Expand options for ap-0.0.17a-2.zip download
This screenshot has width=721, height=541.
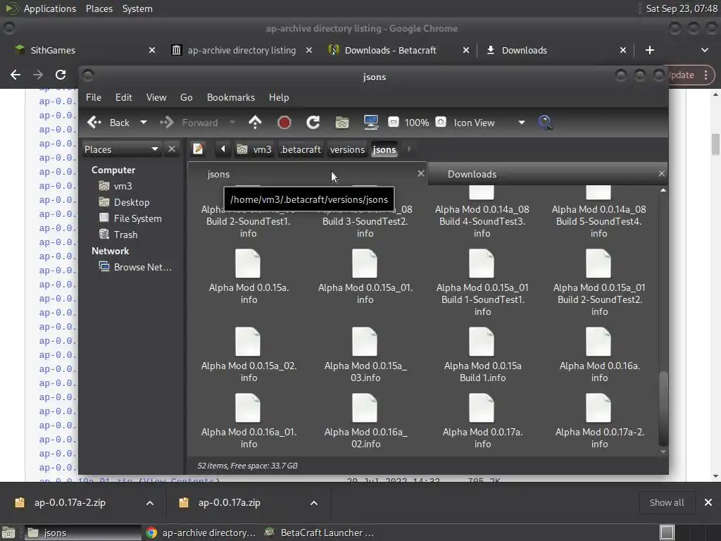tap(150, 503)
